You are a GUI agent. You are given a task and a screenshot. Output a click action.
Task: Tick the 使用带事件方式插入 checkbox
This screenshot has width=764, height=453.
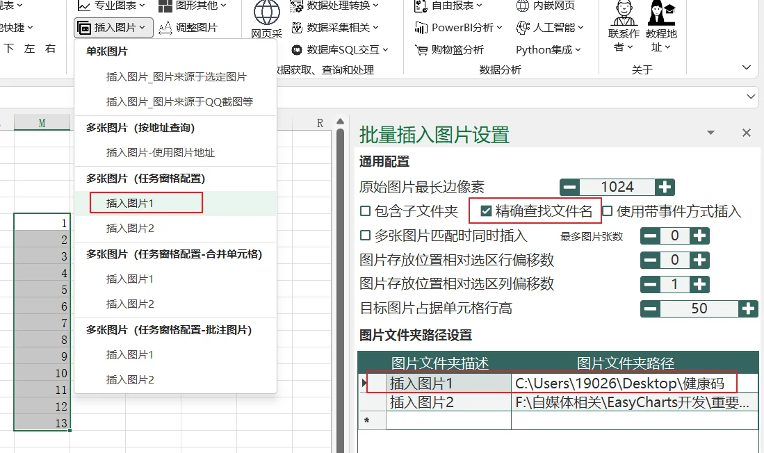(x=607, y=211)
